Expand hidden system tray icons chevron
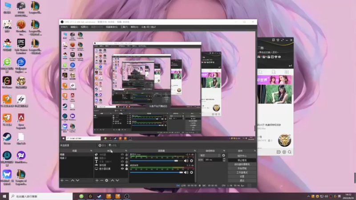Viewport: 356px width, 200px height. tap(308, 196)
